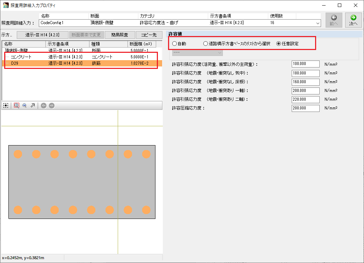Go to previous item with 前へ button
Screen dimensions: 364x263
[x=334, y=20]
